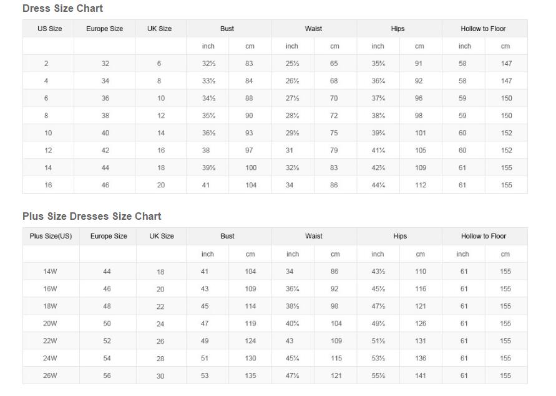Click the Europe Size 32 cell
556x396 pixels.
click(105, 64)
